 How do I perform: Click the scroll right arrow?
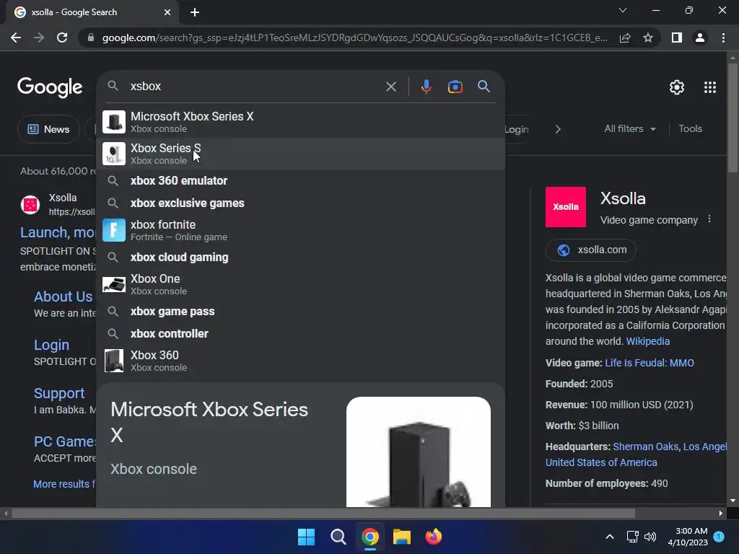pos(721,513)
